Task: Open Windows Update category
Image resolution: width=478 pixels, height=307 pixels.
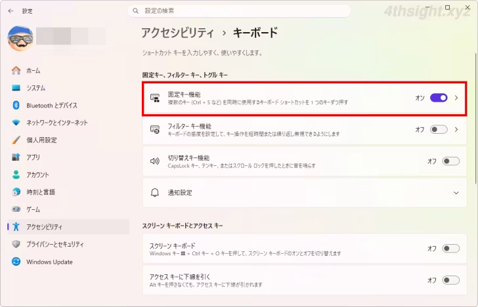Action: coord(68,262)
